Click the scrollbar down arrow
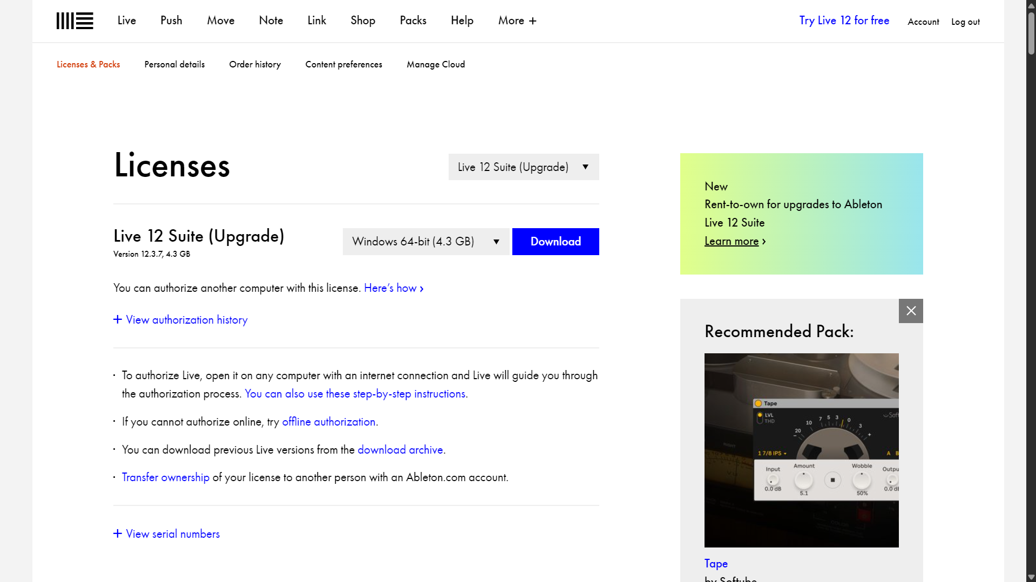The image size is (1036, 582). click(1031, 577)
